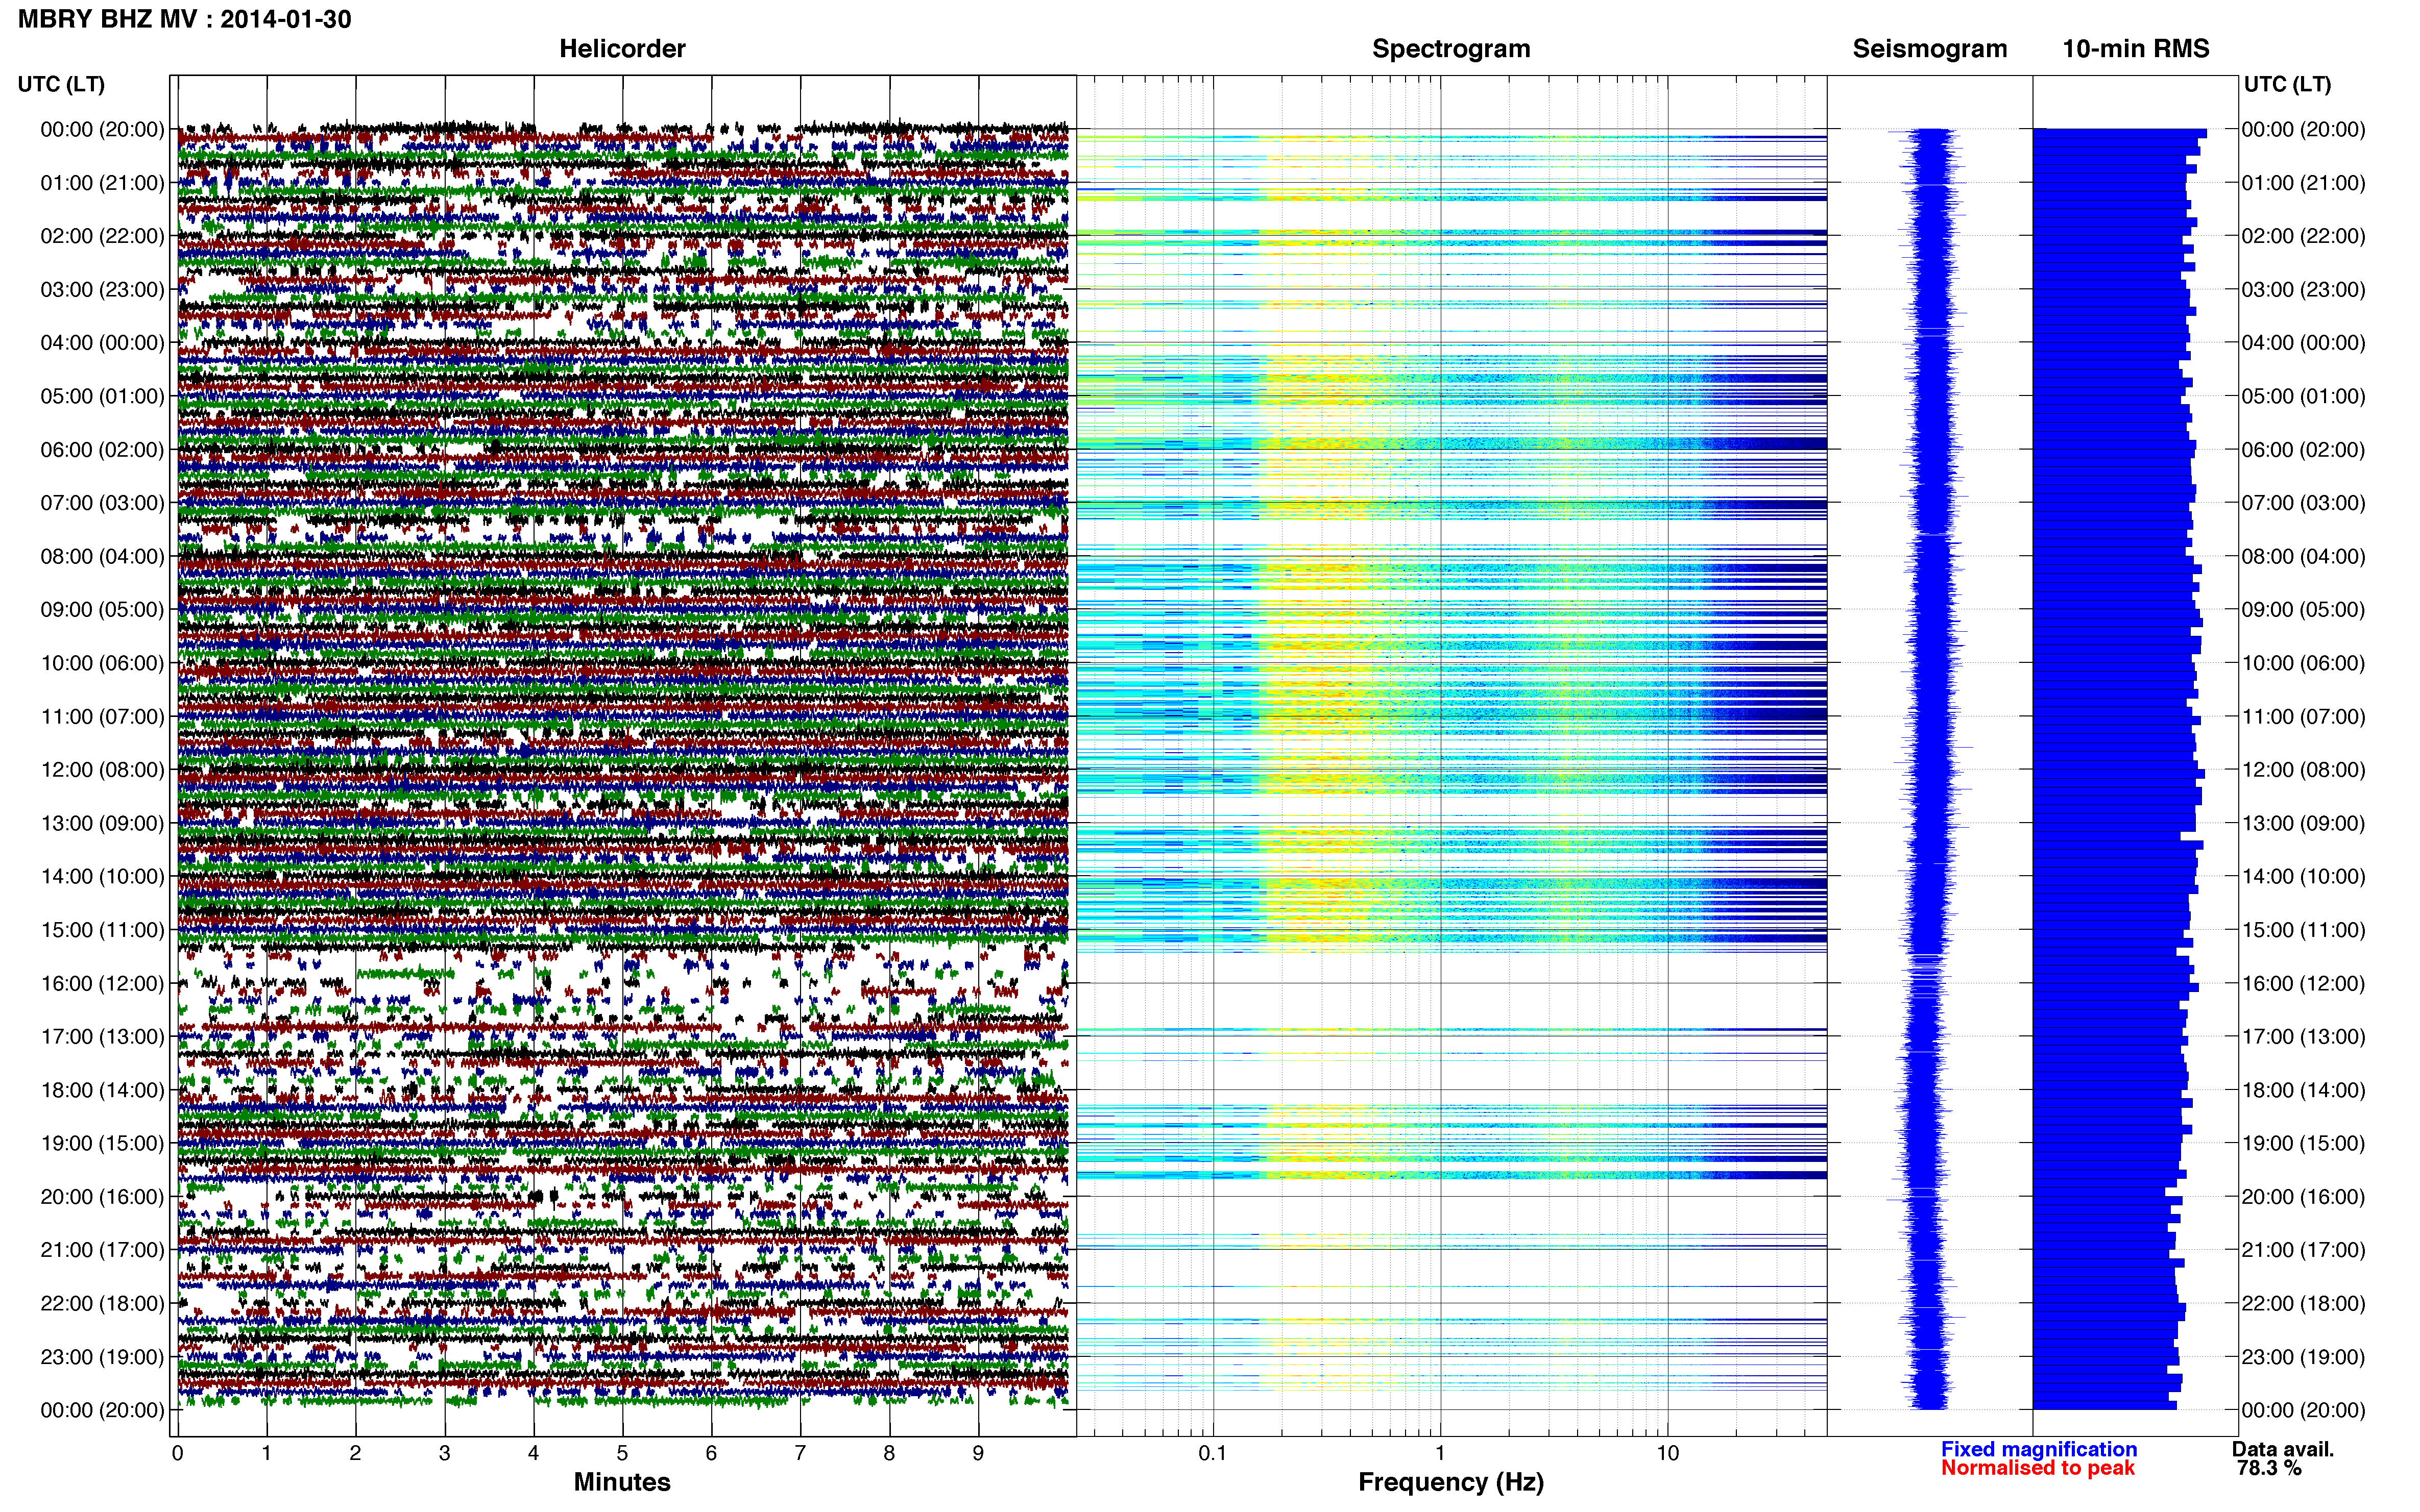
Task: Click the 'Seismogram' panel heading
Action: tap(1930, 49)
